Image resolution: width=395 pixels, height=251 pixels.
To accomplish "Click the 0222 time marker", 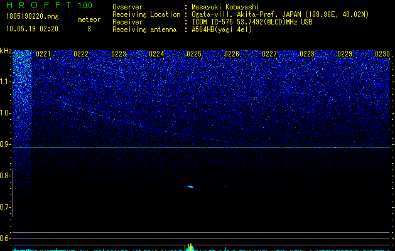I will (x=81, y=54).
